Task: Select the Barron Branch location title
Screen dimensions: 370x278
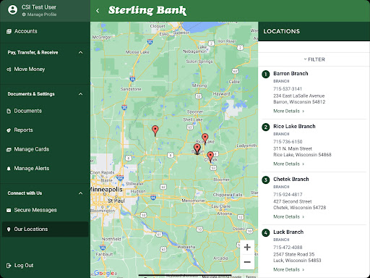Action: (x=291, y=74)
